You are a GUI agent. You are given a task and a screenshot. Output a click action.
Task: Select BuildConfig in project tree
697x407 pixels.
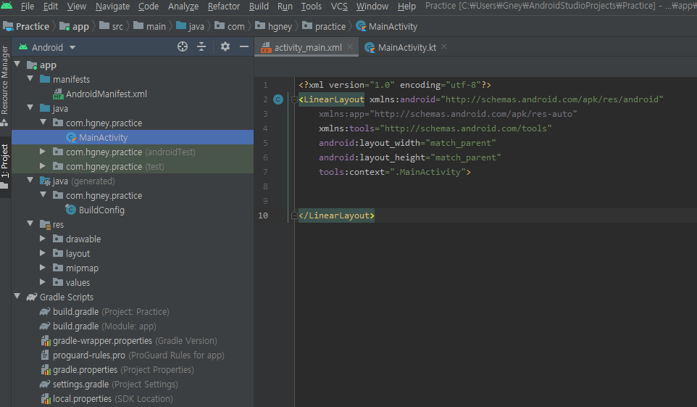101,210
